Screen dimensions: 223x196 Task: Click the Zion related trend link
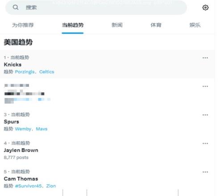pos(51,186)
